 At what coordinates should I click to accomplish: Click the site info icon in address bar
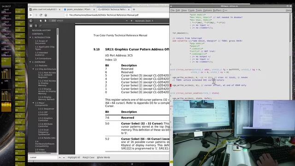point(66,15)
